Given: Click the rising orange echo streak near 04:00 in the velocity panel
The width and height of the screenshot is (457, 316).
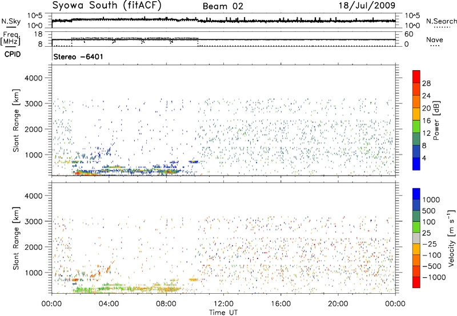Looking at the screenshot, I should pos(109,268).
